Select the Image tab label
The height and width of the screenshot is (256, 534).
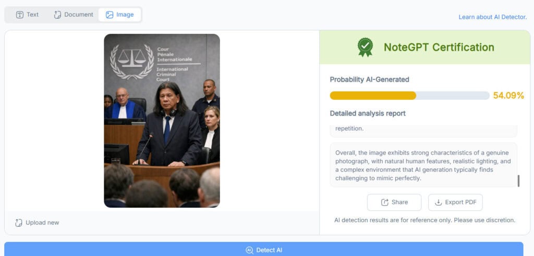click(125, 15)
